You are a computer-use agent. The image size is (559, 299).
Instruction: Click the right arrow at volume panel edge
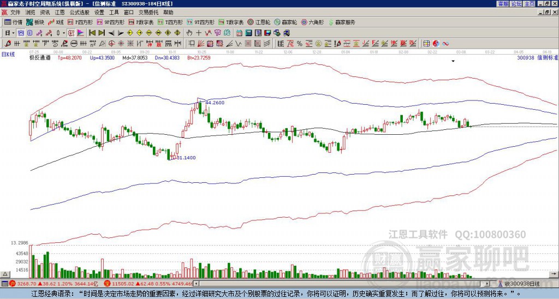[x=554, y=274]
